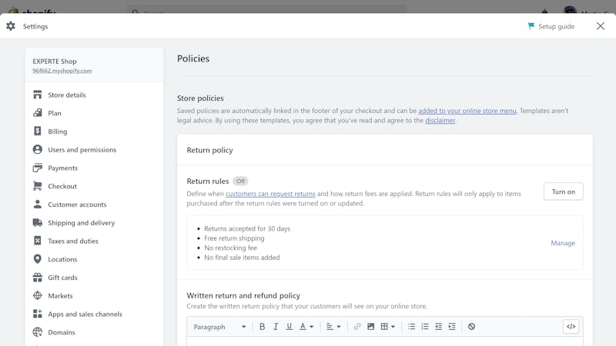Open Checkout settings
616x346 pixels.
[62, 186]
